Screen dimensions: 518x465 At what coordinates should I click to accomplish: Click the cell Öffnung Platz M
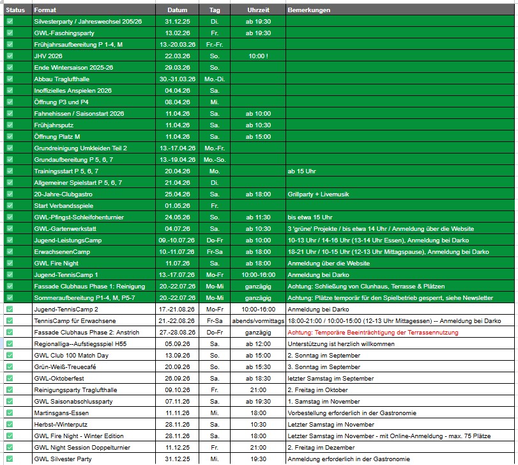pos(94,137)
